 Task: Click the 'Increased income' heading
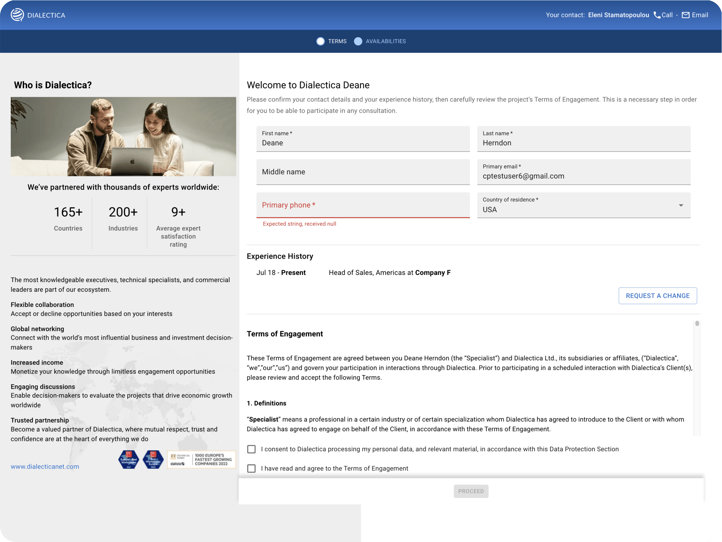[37, 362]
